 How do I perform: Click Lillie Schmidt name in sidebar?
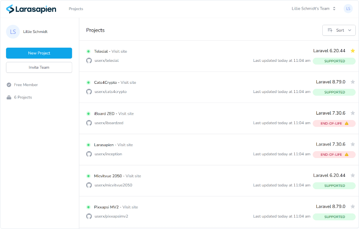coord(35,32)
